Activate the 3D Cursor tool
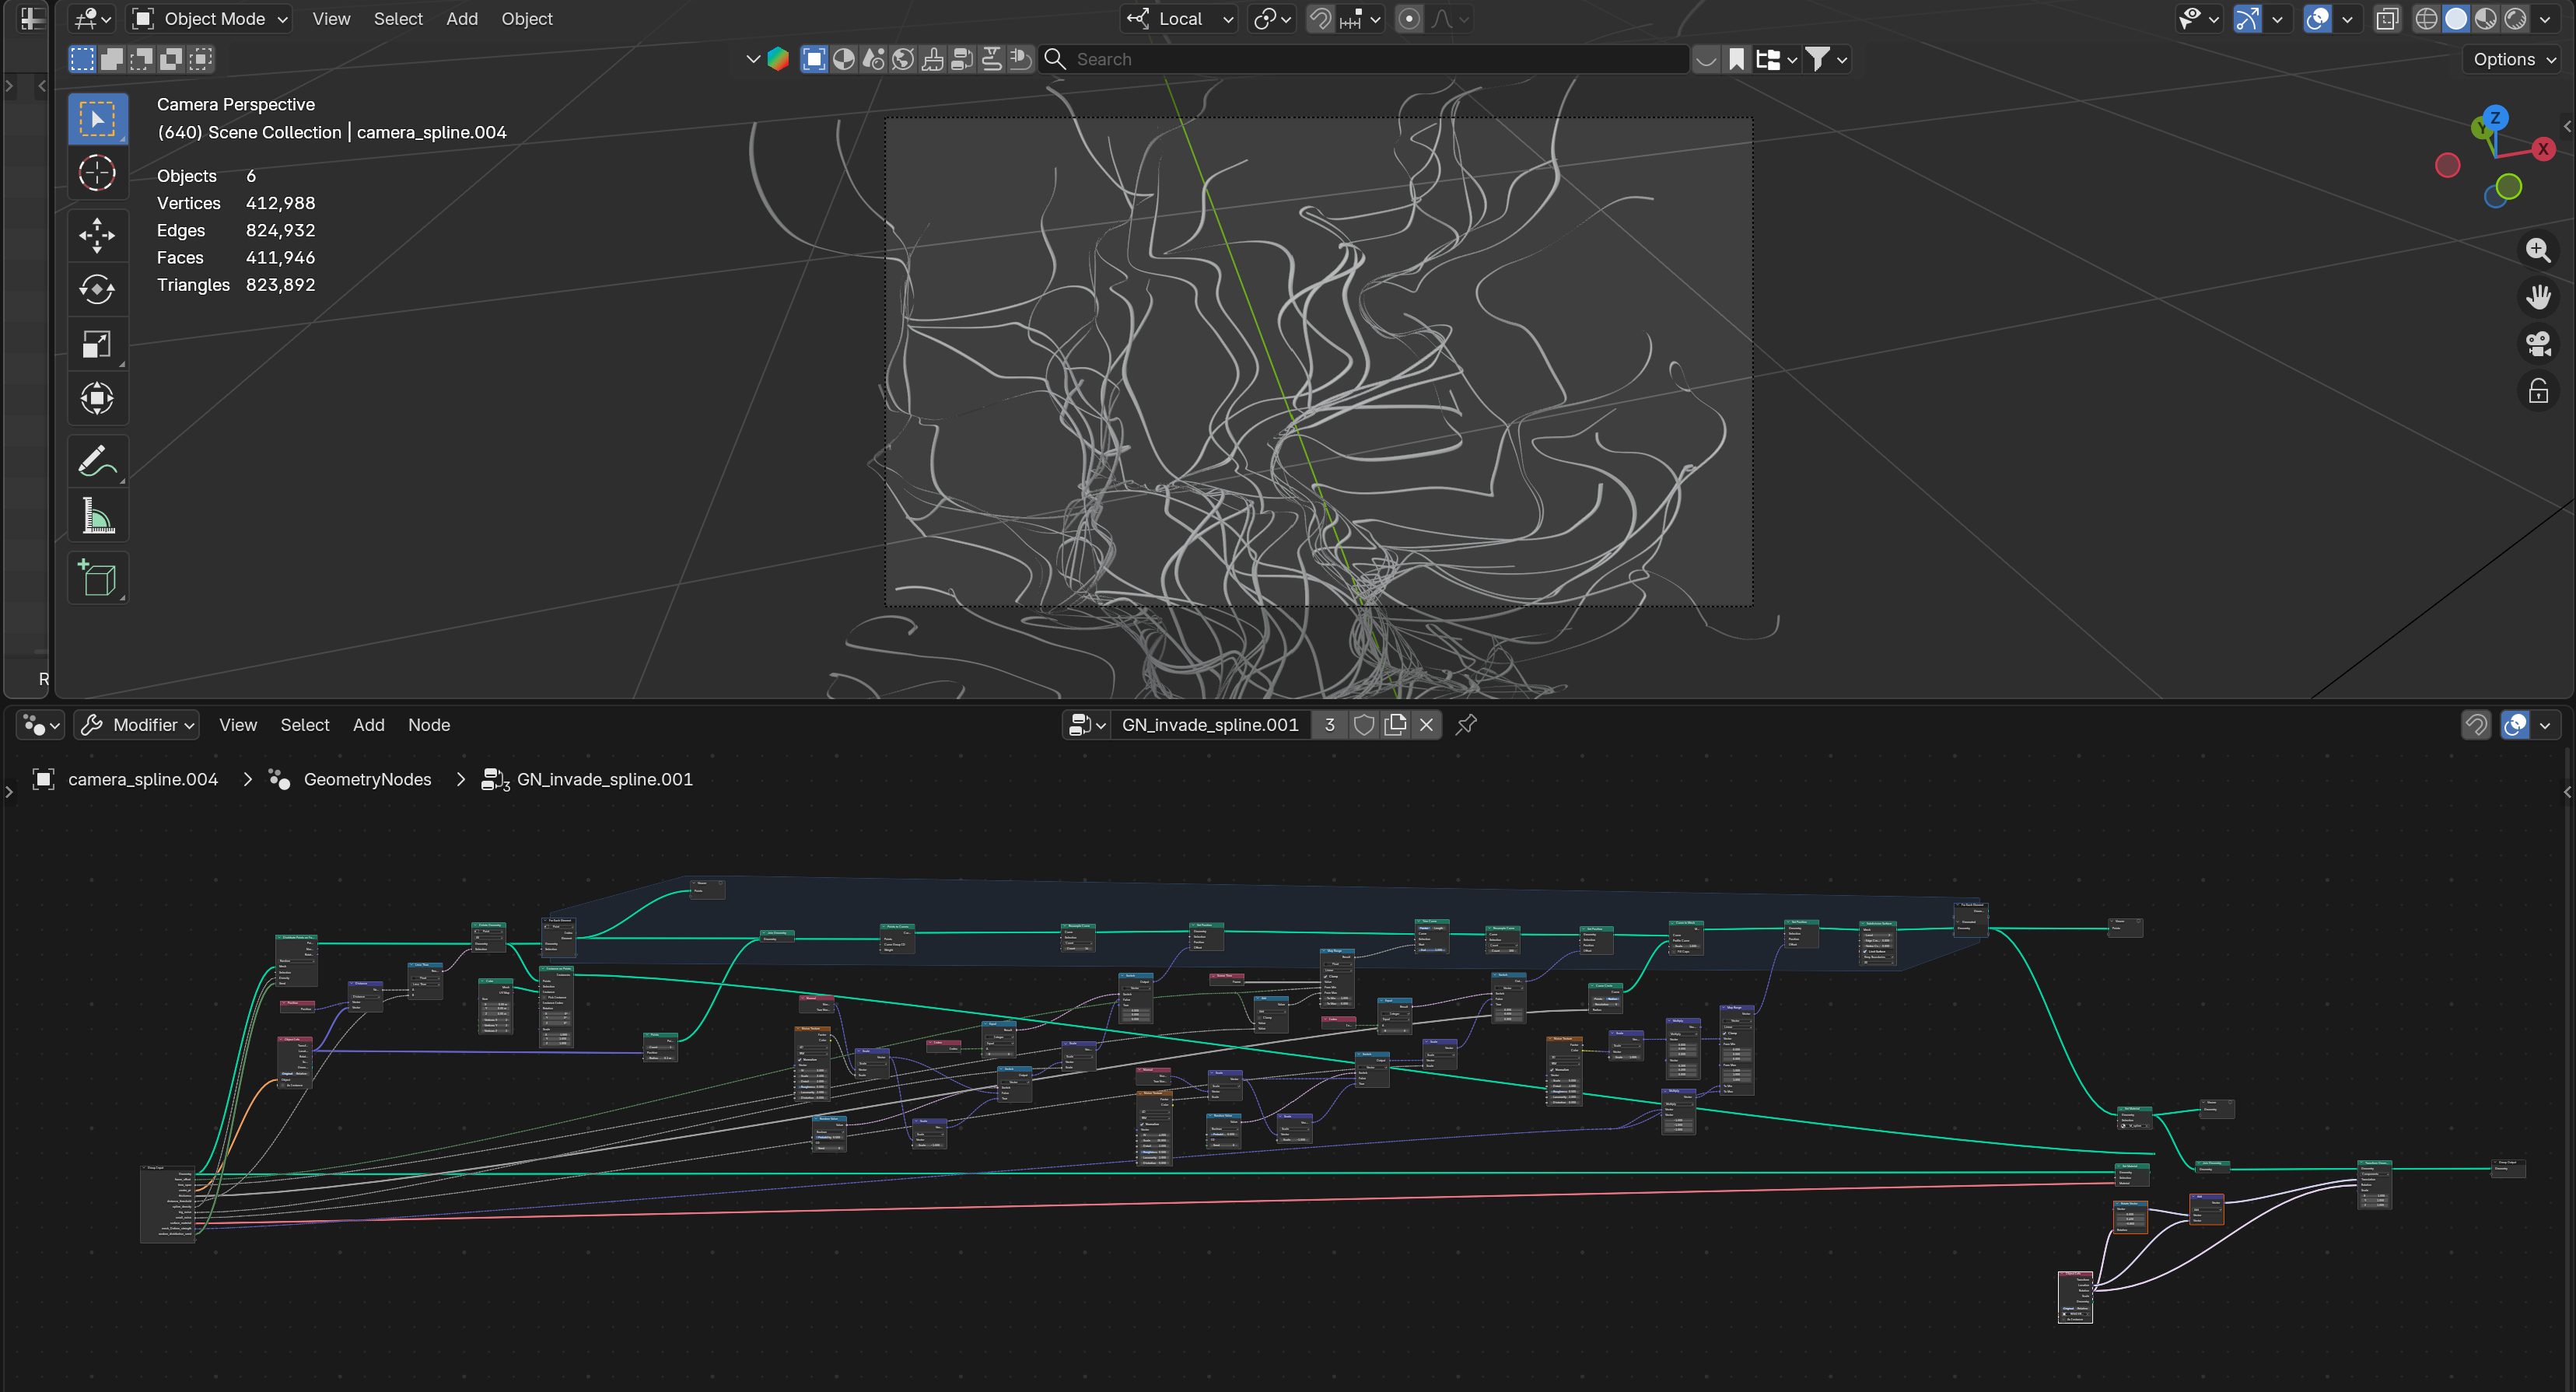 (x=97, y=173)
